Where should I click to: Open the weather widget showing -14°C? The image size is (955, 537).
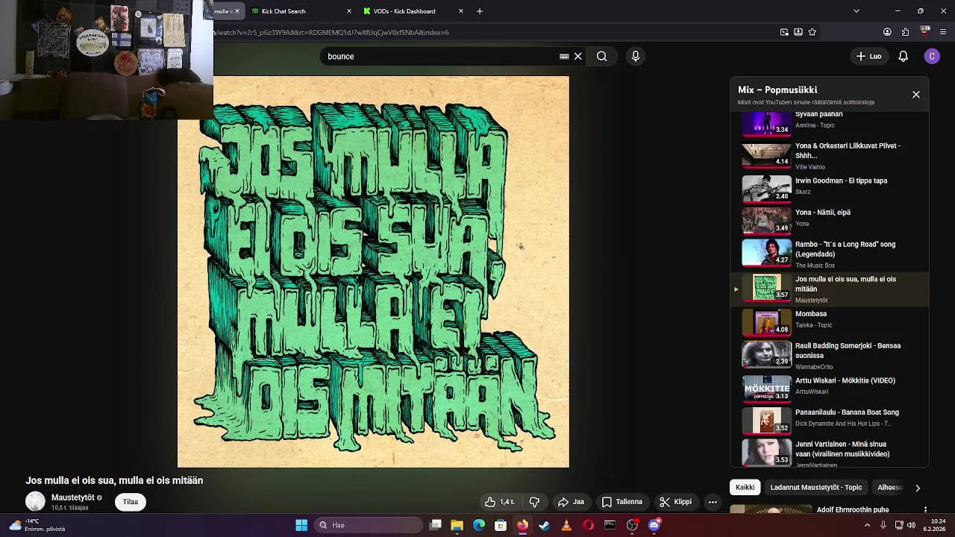pos(37,525)
